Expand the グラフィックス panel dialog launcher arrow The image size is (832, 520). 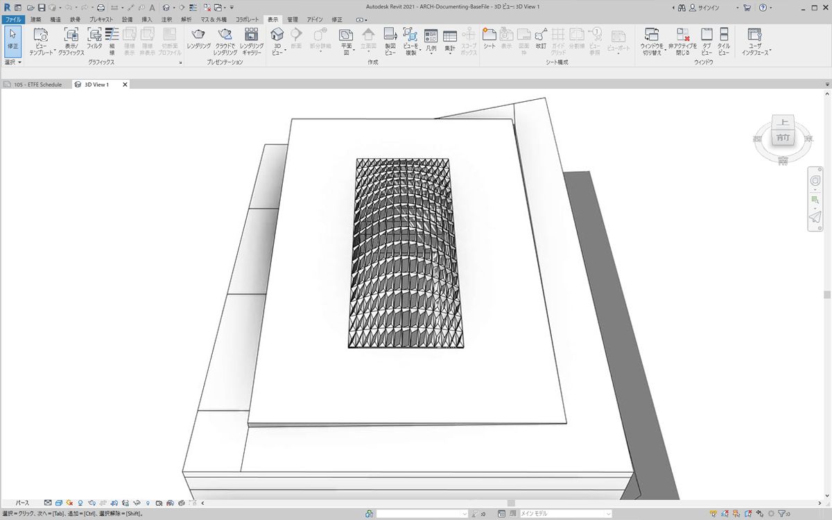click(x=180, y=62)
